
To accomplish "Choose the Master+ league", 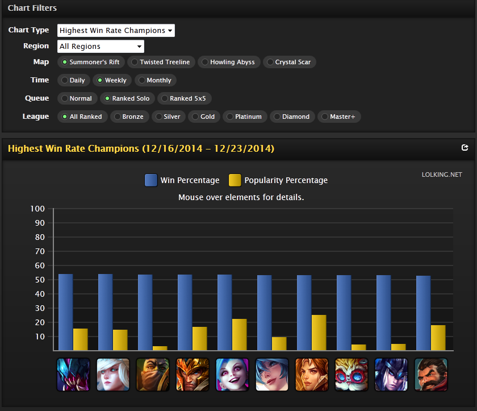I will point(339,117).
